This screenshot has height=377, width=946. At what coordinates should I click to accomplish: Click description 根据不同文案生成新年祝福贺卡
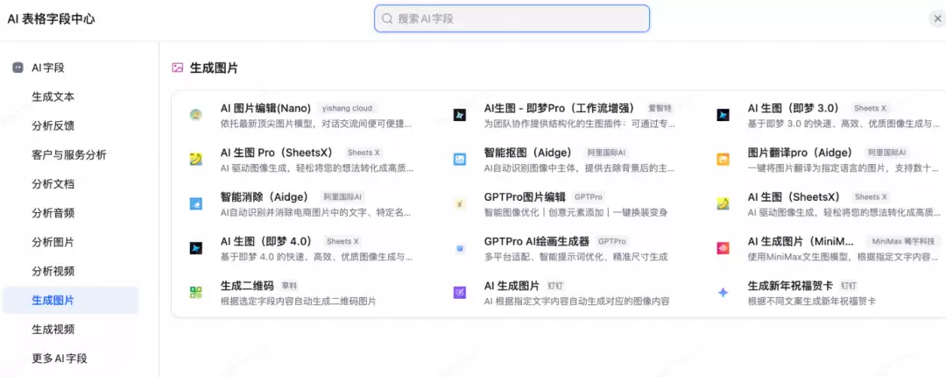(x=811, y=301)
